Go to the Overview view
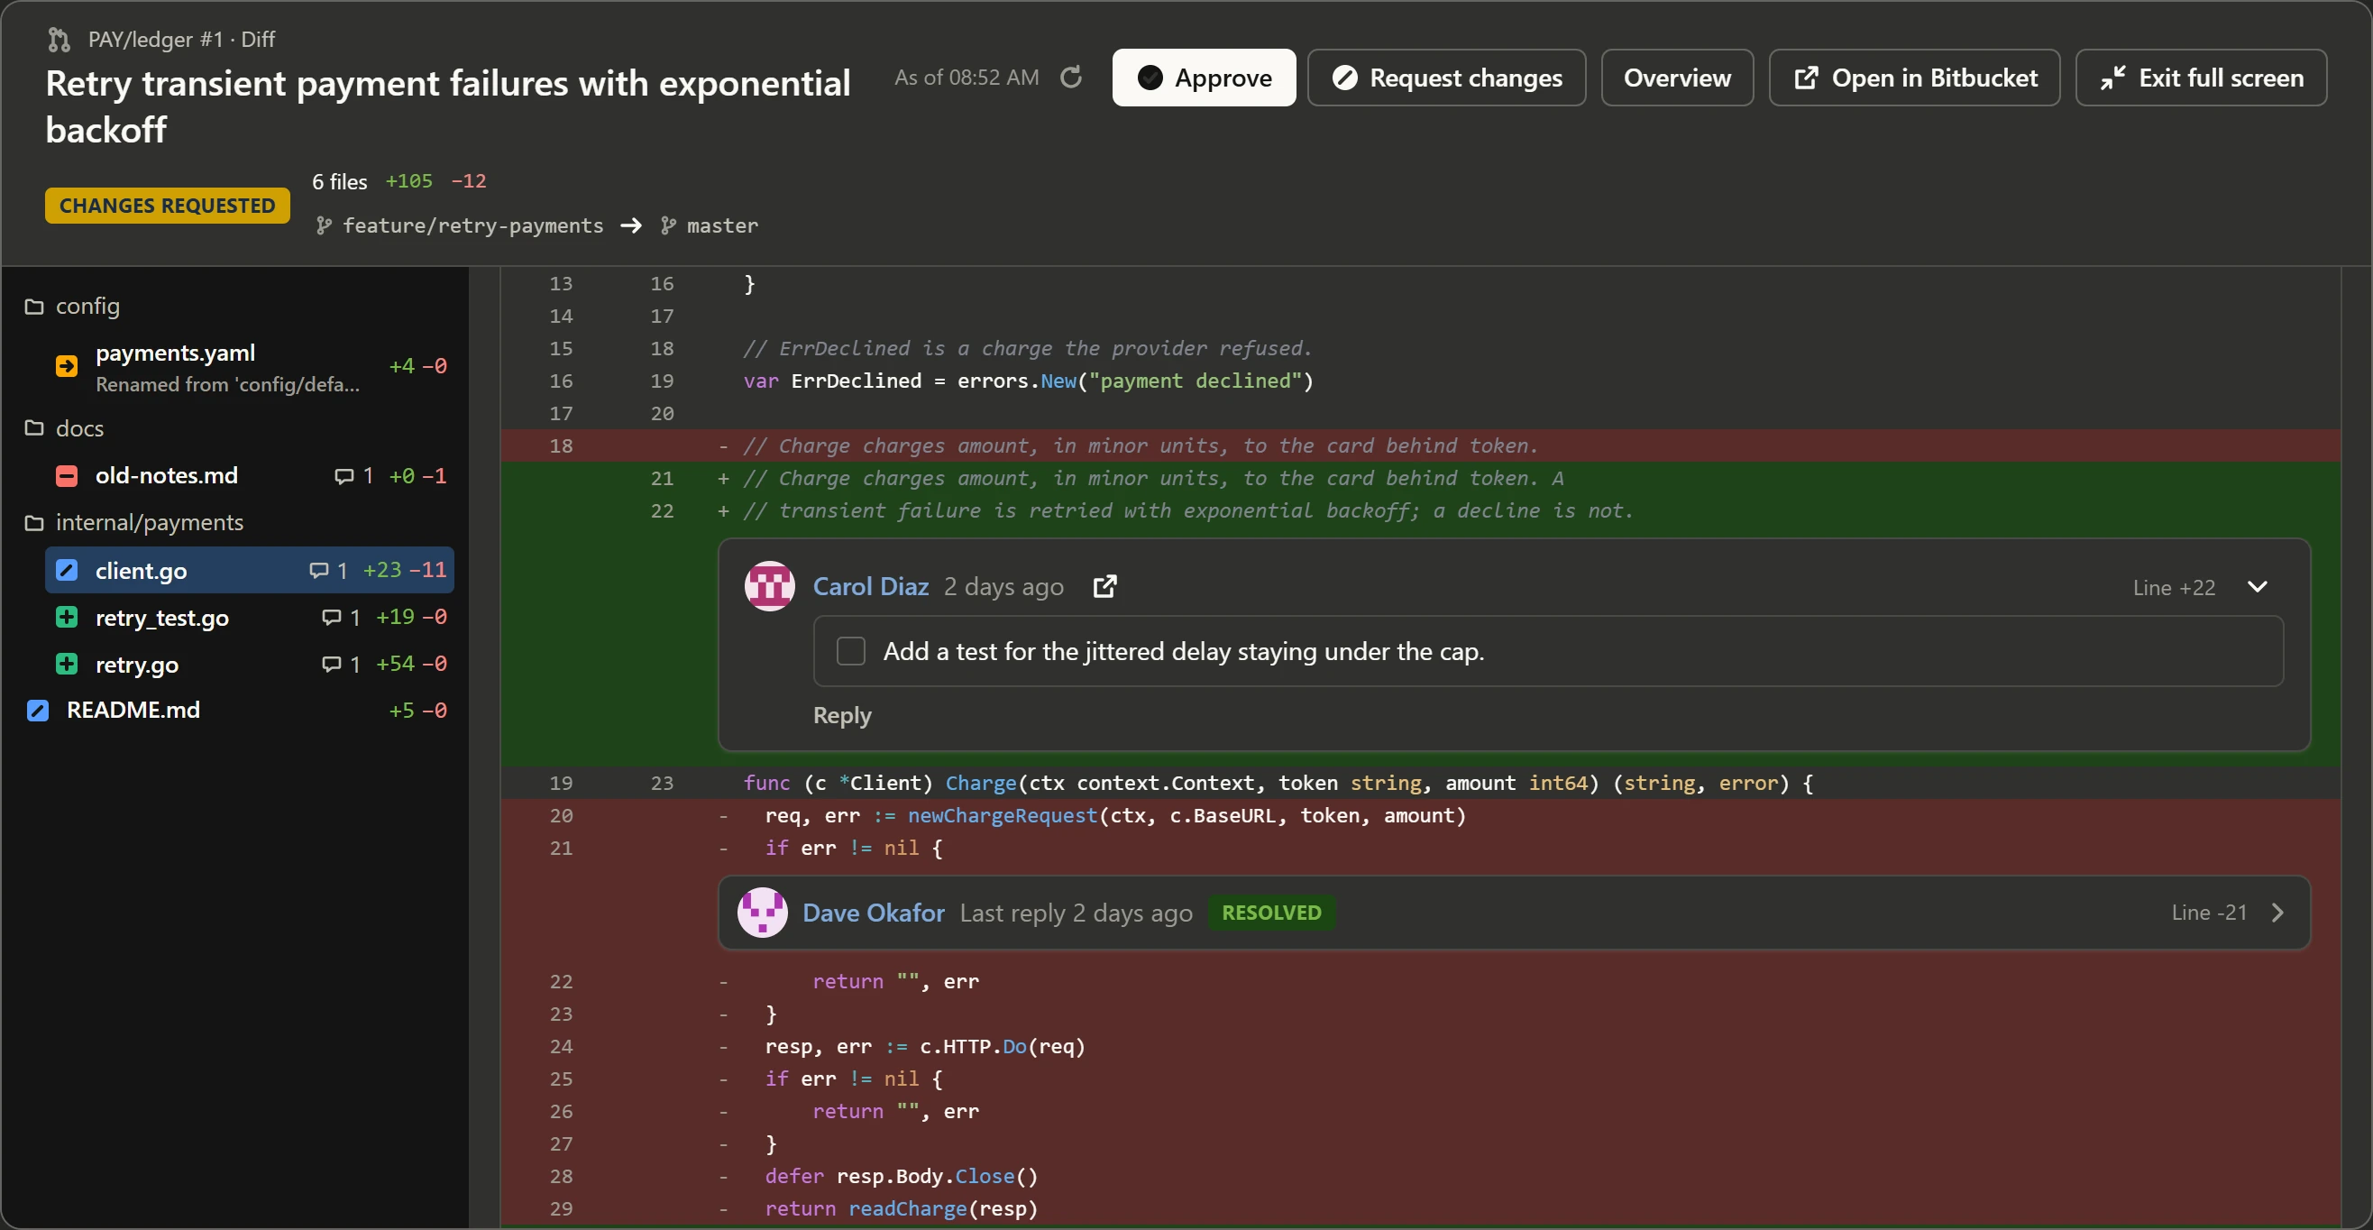This screenshot has width=2373, height=1230. tap(1677, 78)
